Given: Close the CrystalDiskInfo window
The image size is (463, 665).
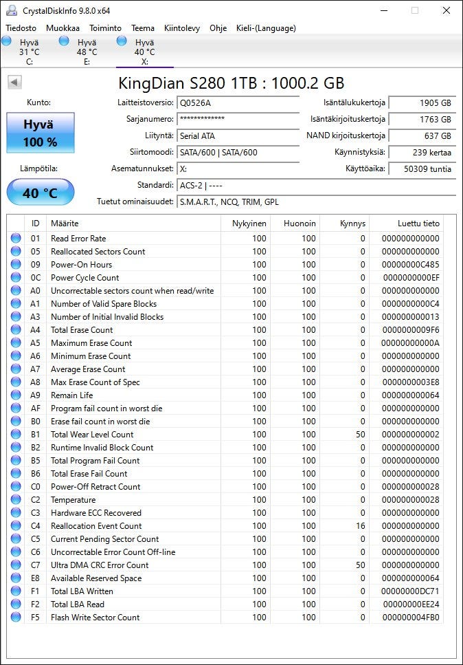Looking at the screenshot, I should pyautogui.click(x=447, y=10).
